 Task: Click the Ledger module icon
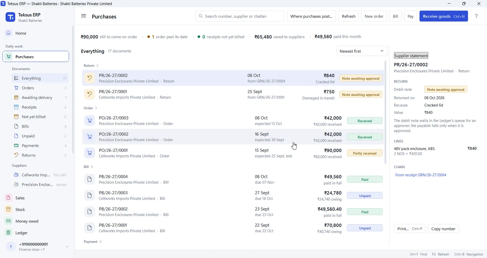(x=9, y=233)
